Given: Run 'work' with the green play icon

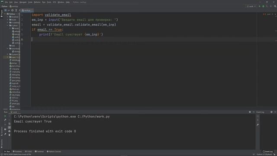Looking at the screenshot, I should [x=260, y=6].
